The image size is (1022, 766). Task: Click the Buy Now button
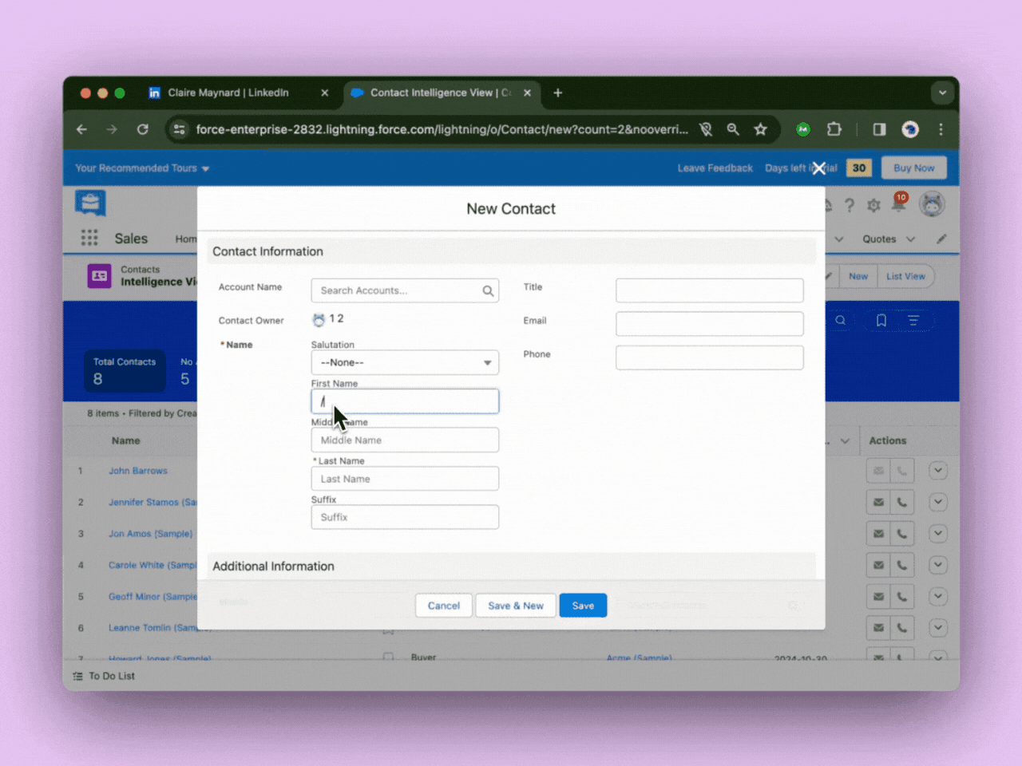(913, 168)
